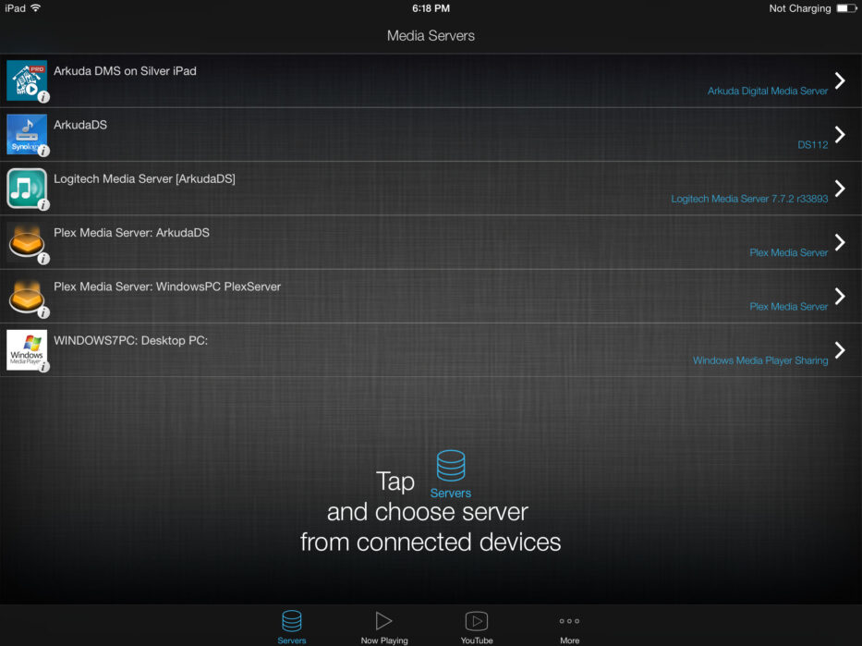
Task: Tap the Logitech Media Server icon
Action: pyautogui.click(x=27, y=189)
